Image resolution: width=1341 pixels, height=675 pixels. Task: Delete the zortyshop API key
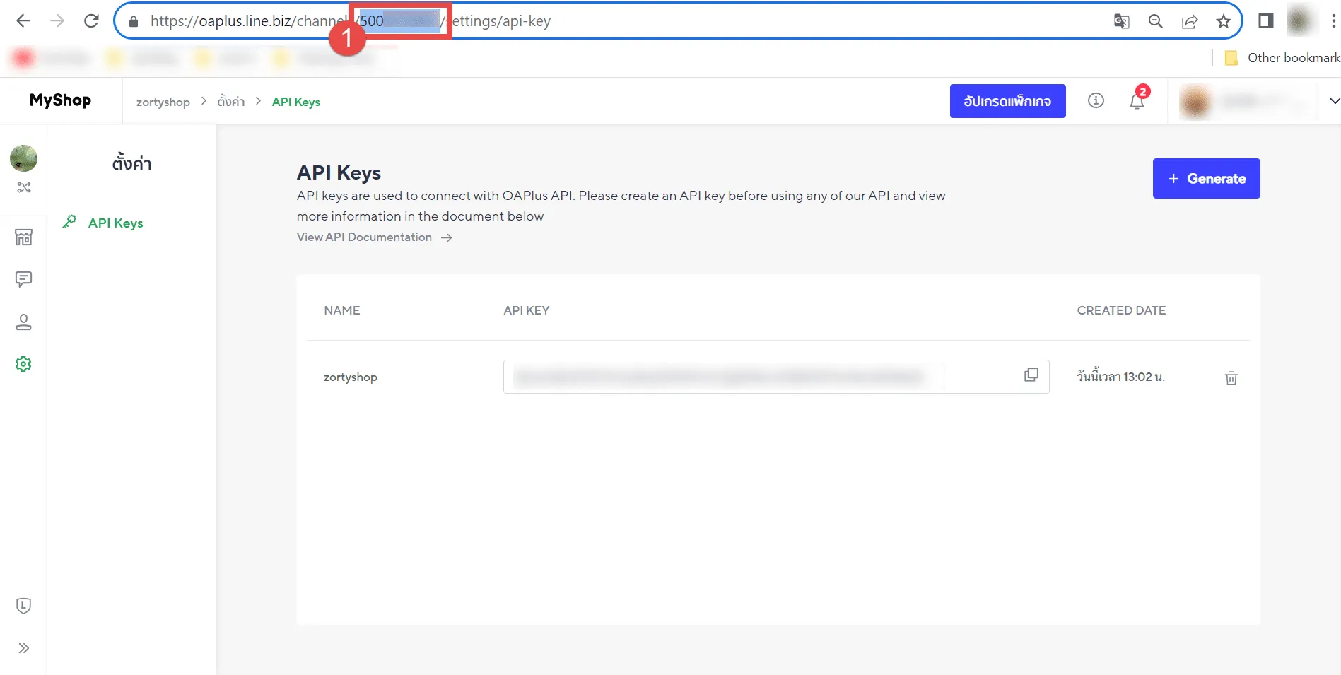[1231, 378]
